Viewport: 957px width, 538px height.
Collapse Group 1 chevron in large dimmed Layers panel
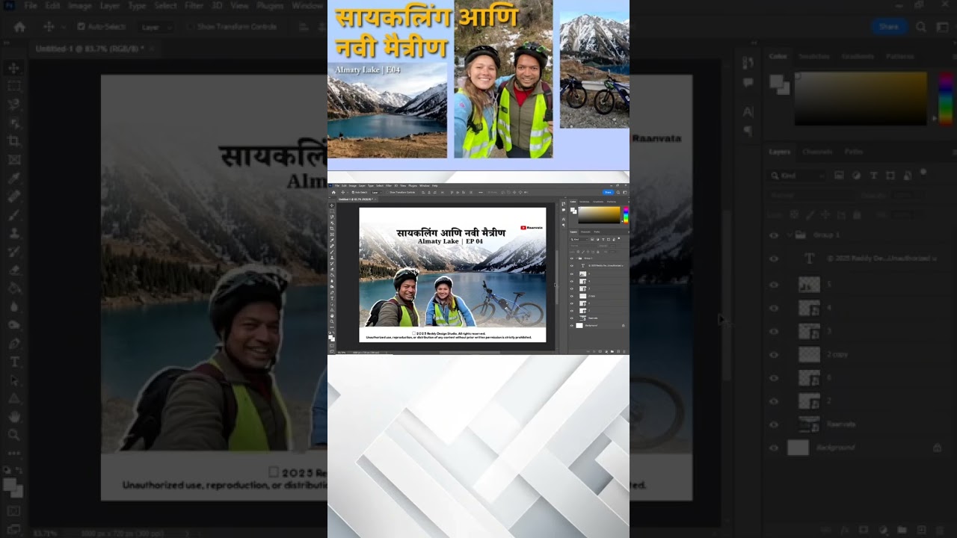coord(790,235)
